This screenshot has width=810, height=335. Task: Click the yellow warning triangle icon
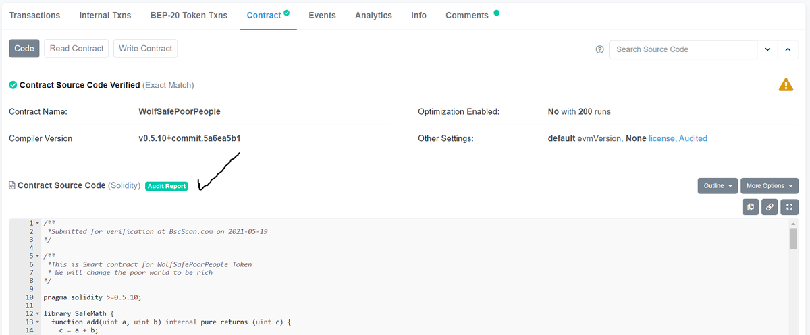786,84
